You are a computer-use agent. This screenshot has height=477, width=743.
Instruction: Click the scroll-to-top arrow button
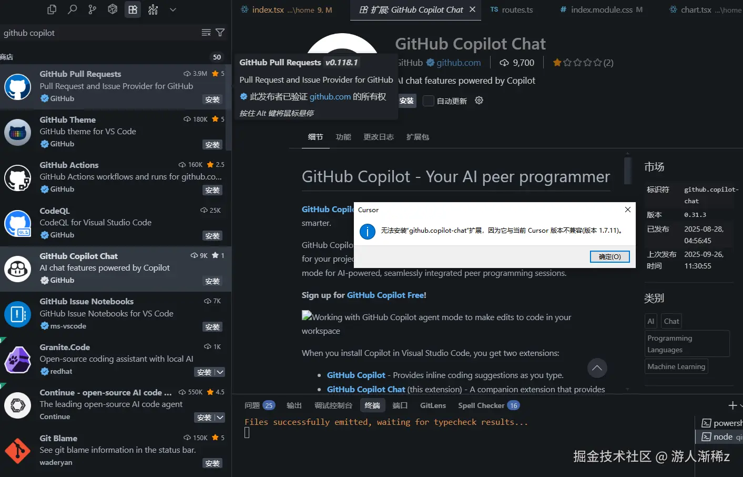tap(597, 368)
